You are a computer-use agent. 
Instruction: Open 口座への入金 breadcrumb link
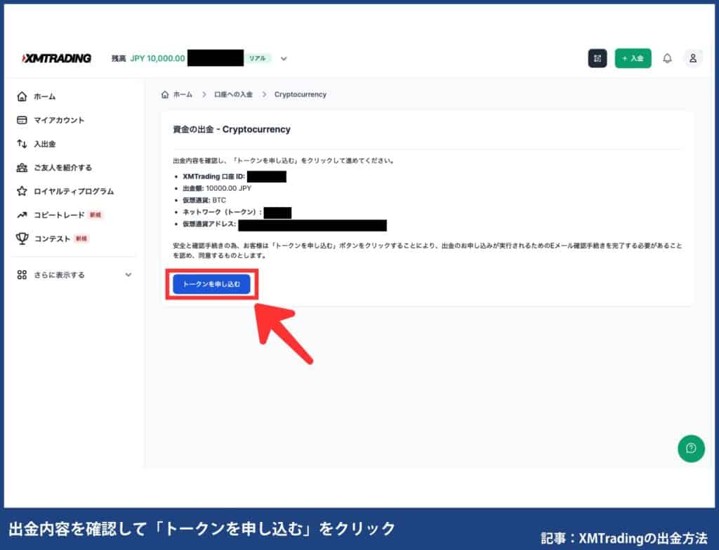click(x=233, y=95)
